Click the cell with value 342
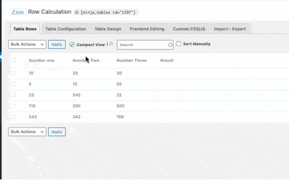The width and height of the screenshot is (289, 182). point(76,117)
